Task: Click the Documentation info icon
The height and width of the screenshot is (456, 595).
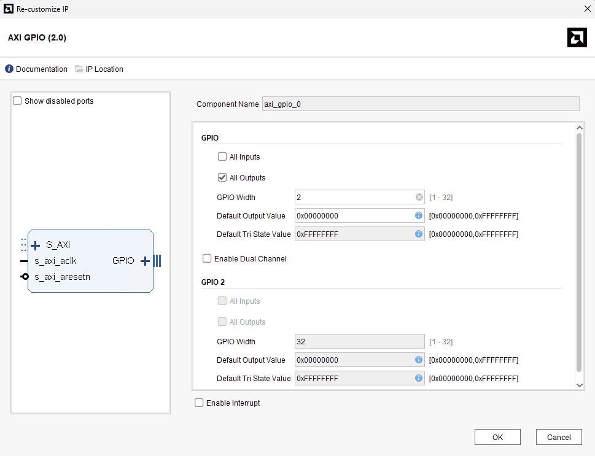Action: [x=9, y=69]
